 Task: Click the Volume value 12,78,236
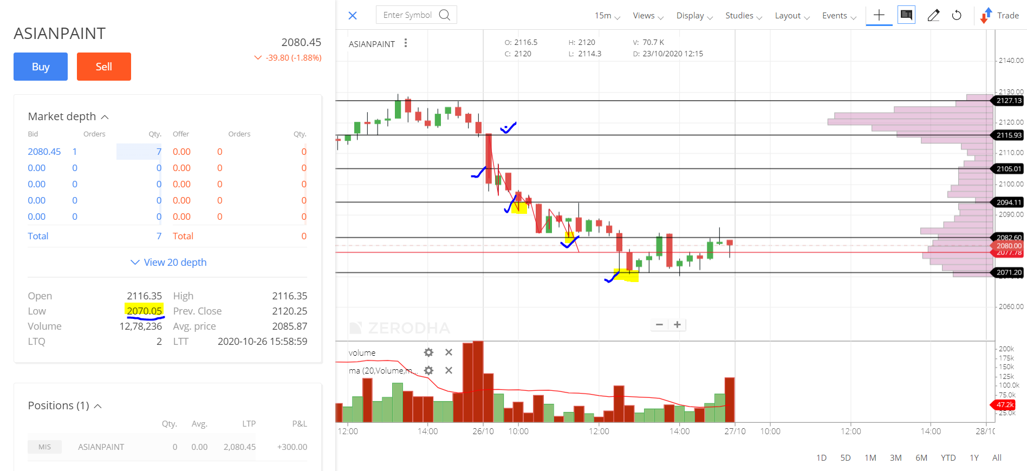click(x=141, y=326)
